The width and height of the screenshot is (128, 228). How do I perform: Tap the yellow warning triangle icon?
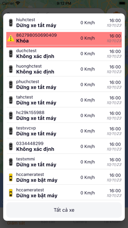[x=11, y=38]
